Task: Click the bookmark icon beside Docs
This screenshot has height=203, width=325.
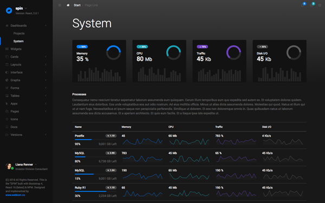Action: pyautogui.click(x=7, y=127)
